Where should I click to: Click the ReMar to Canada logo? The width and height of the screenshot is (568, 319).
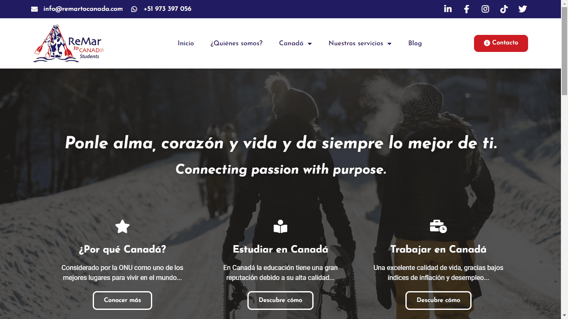click(68, 44)
